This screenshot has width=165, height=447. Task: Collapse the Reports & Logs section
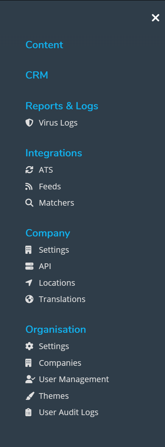coord(62,106)
